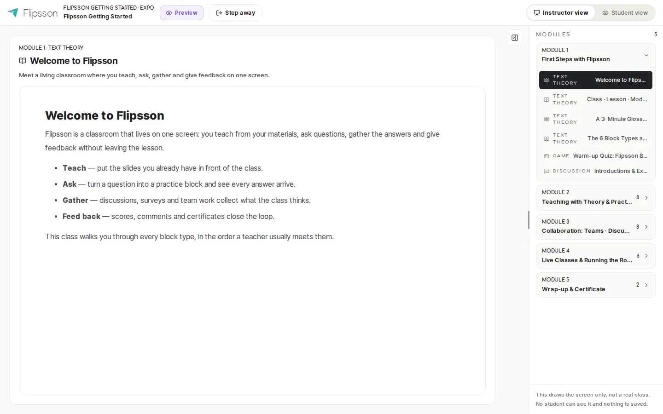The width and height of the screenshot is (663, 414).
Task: Expand Module 2 Teaching with Theory
Action: click(596, 198)
